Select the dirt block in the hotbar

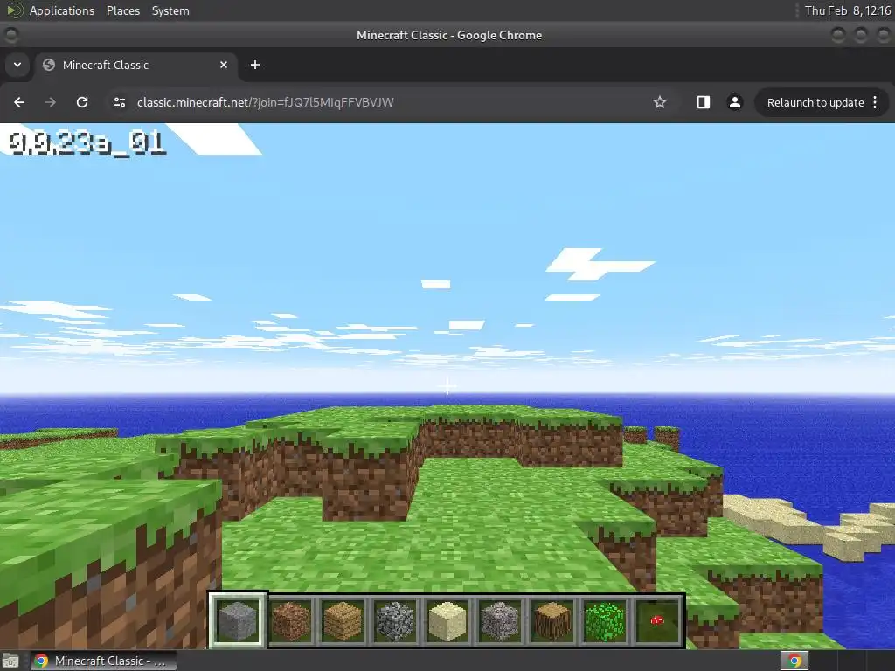point(290,620)
